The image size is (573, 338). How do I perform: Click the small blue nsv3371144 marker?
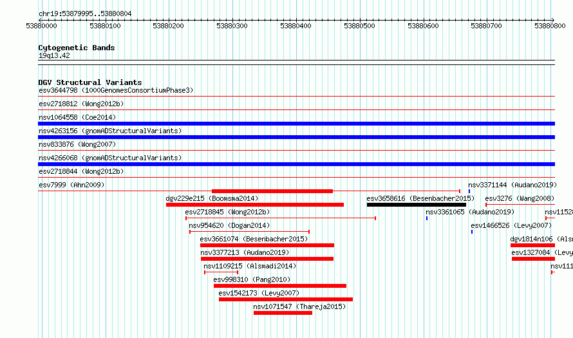point(469,191)
